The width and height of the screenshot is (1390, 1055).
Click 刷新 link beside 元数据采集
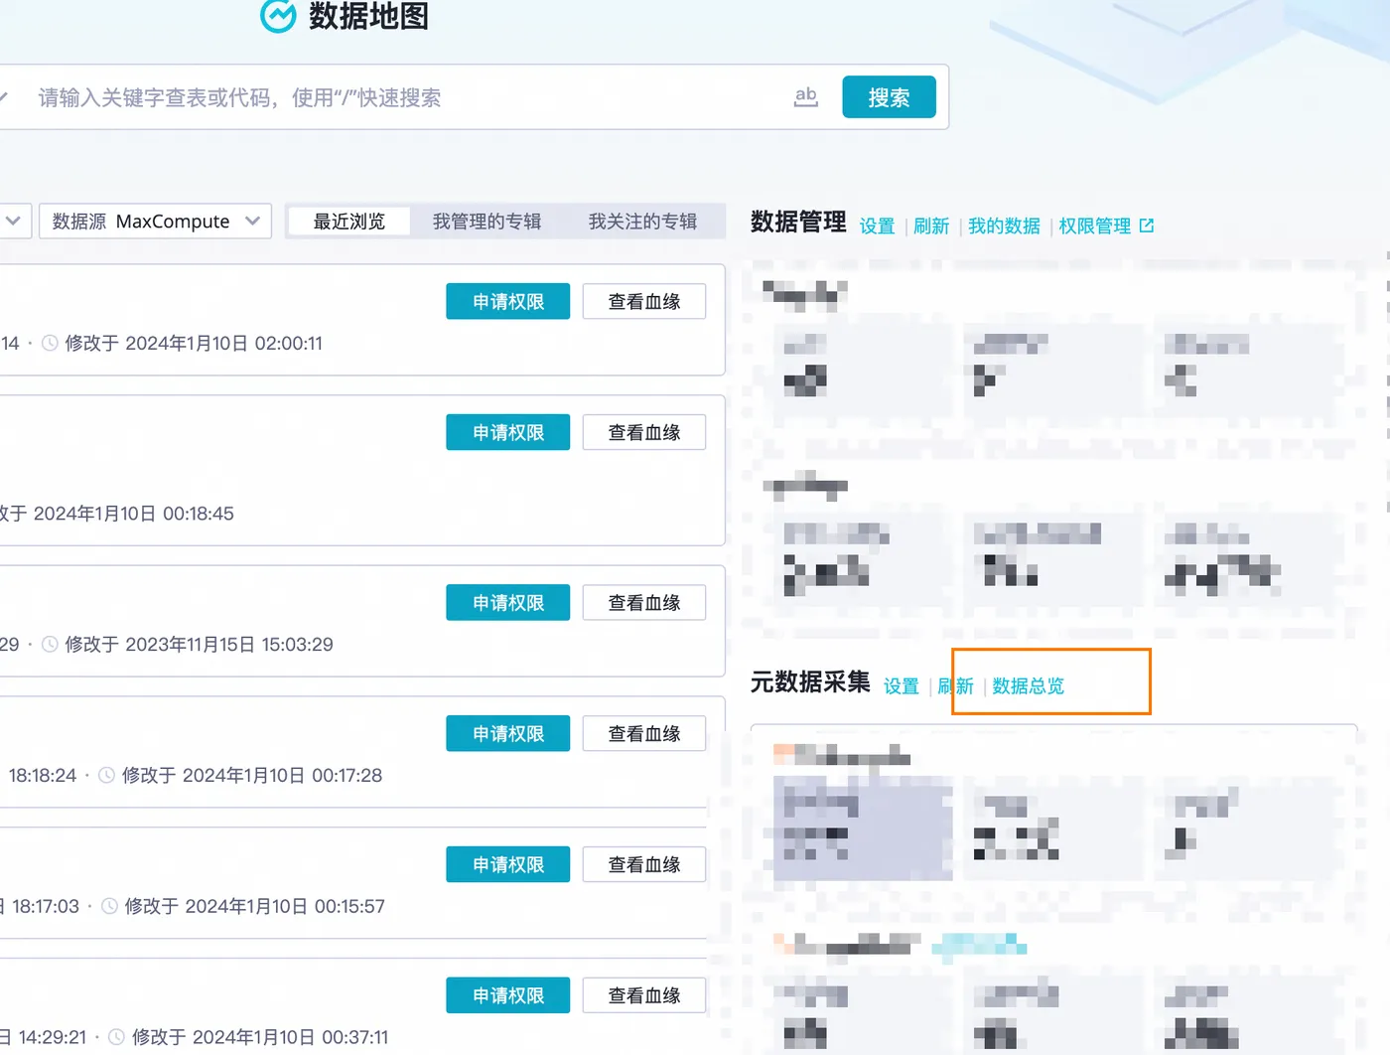(956, 685)
